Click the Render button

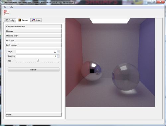tap(34, 69)
